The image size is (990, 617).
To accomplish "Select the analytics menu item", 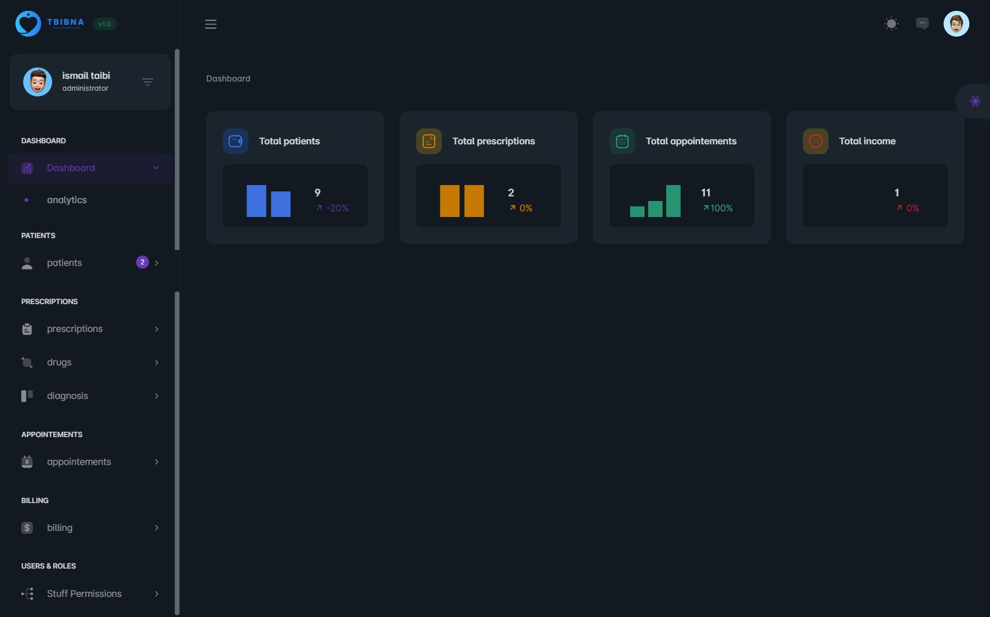I will [67, 200].
